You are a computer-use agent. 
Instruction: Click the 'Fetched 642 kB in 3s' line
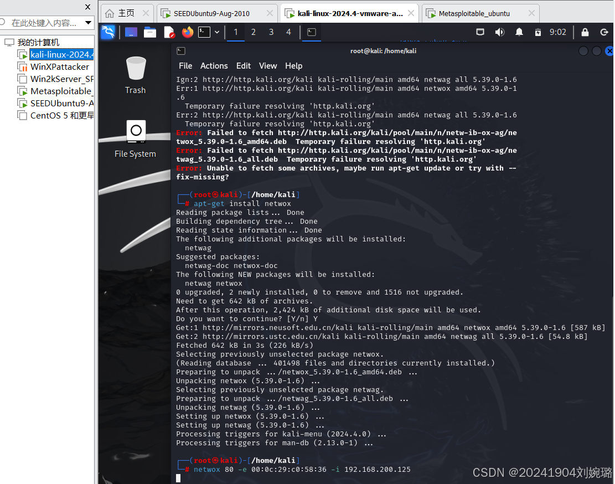click(245, 346)
